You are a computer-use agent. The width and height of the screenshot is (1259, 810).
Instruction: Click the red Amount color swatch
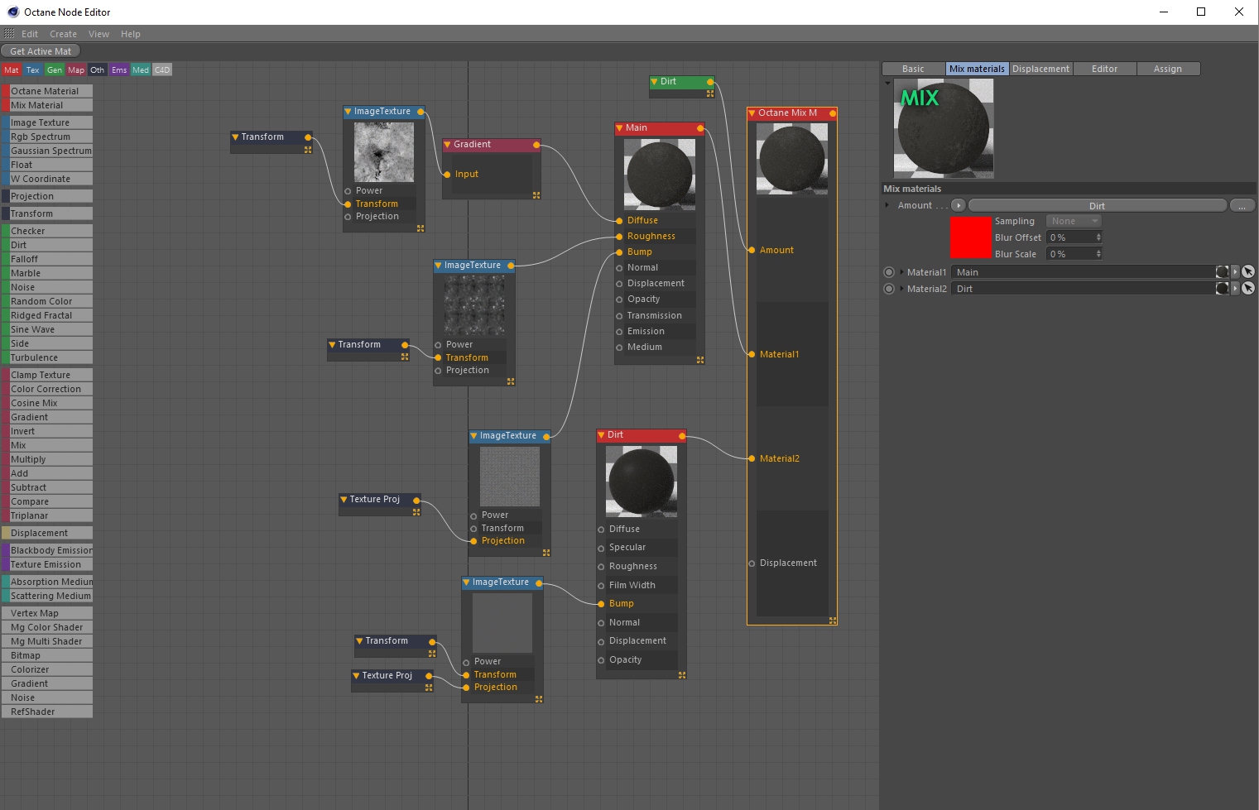point(970,237)
